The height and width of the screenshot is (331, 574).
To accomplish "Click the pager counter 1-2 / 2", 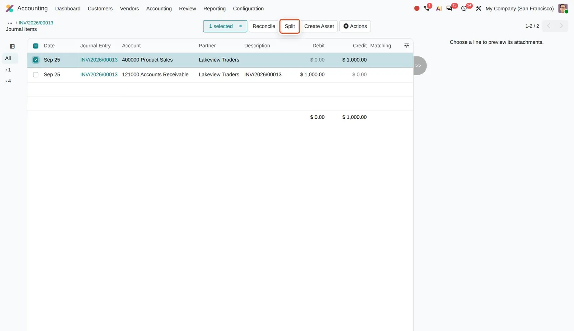I will point(532,26).
